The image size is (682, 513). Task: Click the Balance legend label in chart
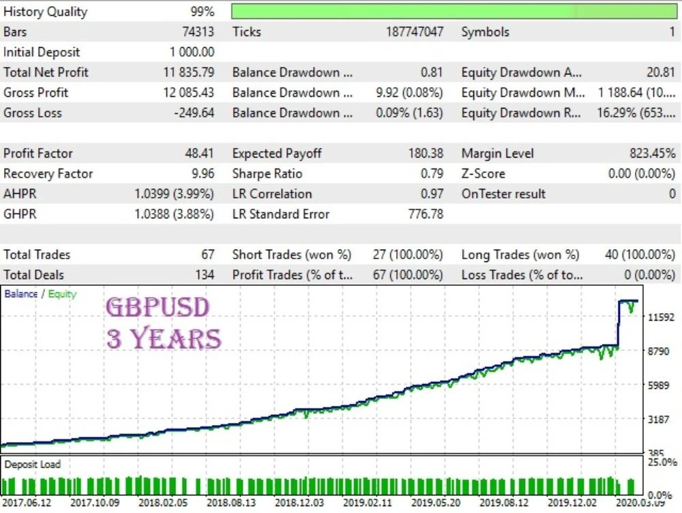21,294
